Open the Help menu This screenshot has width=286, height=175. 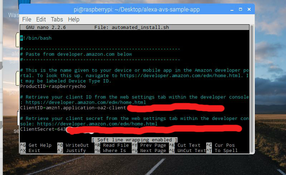73,20
